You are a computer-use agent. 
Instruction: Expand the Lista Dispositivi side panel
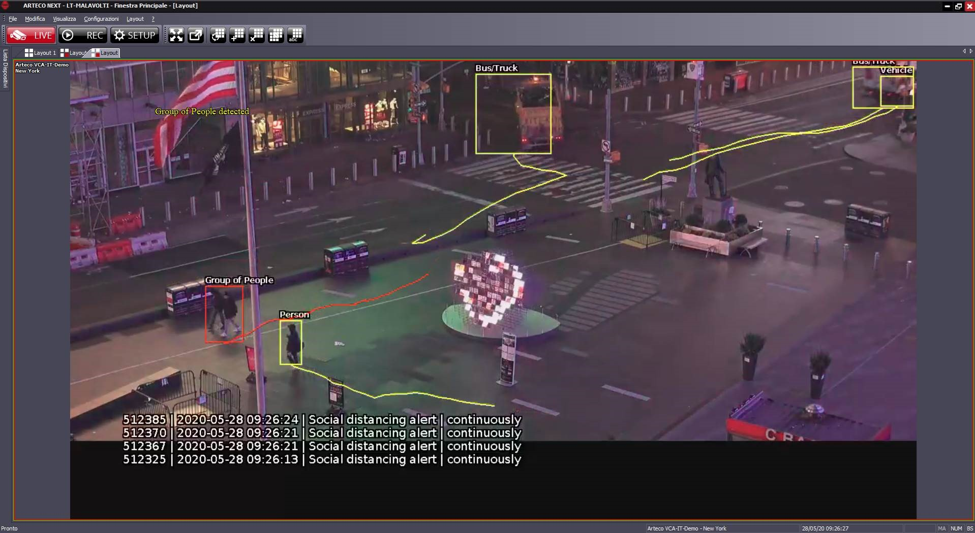pos(5,68)
